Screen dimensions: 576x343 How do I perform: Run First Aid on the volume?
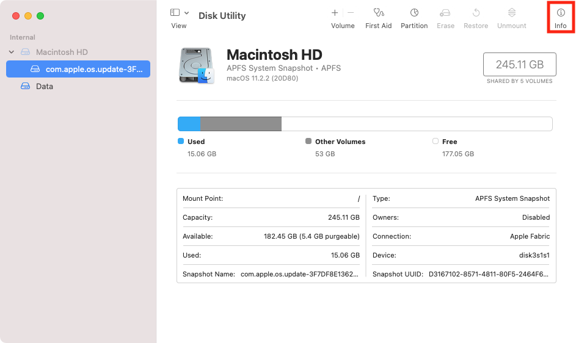pos(378,18)
